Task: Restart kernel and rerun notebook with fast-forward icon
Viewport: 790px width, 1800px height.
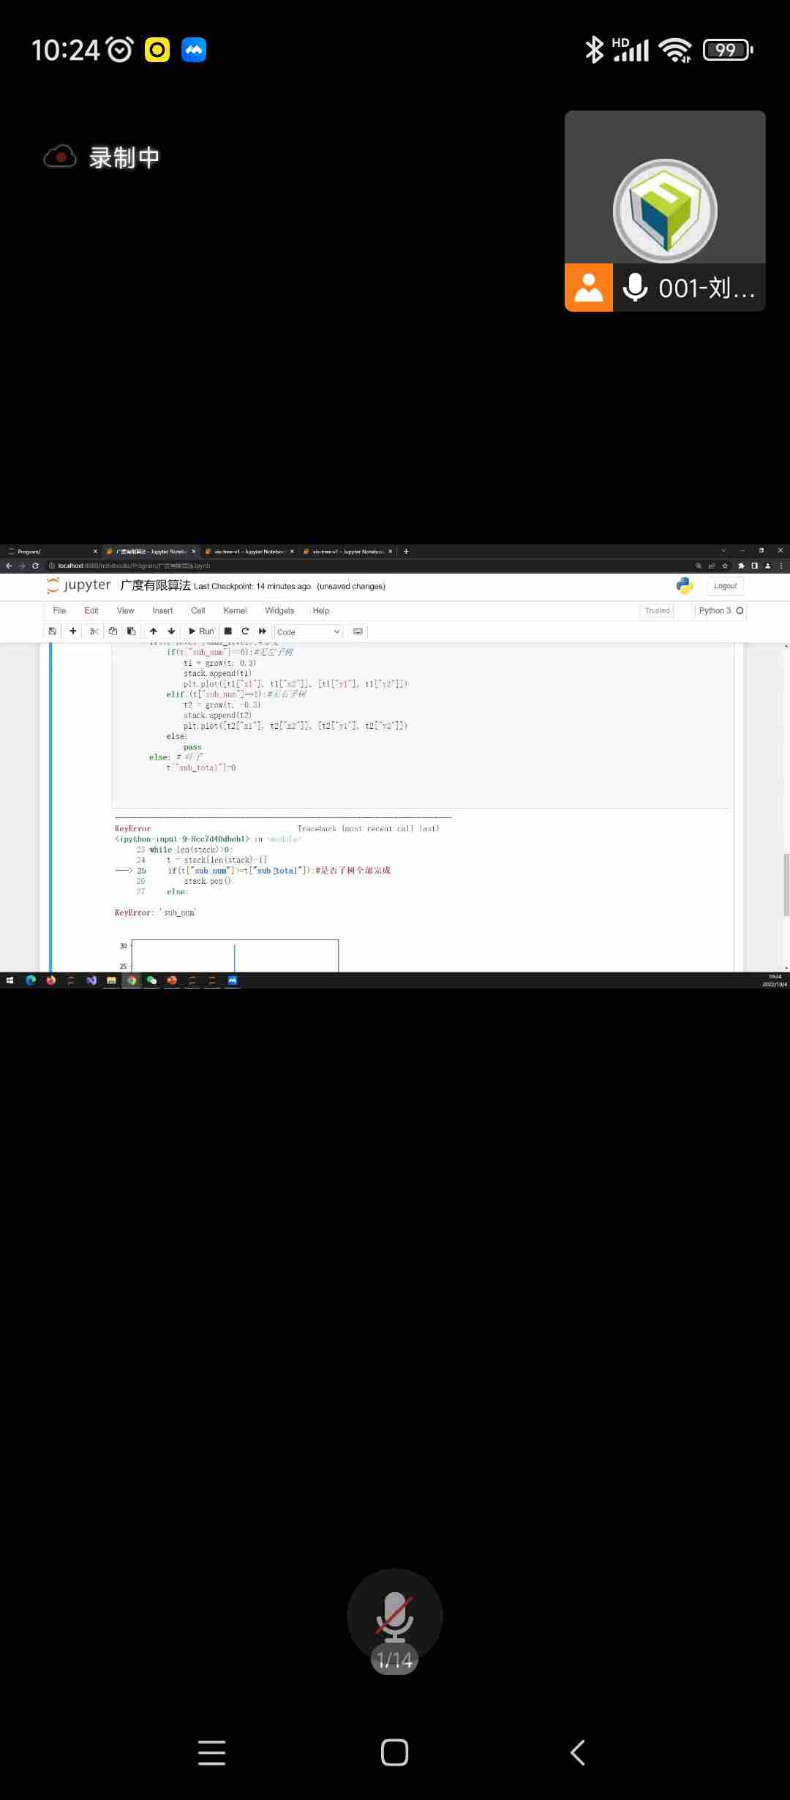Action: (x=263, y=631)
